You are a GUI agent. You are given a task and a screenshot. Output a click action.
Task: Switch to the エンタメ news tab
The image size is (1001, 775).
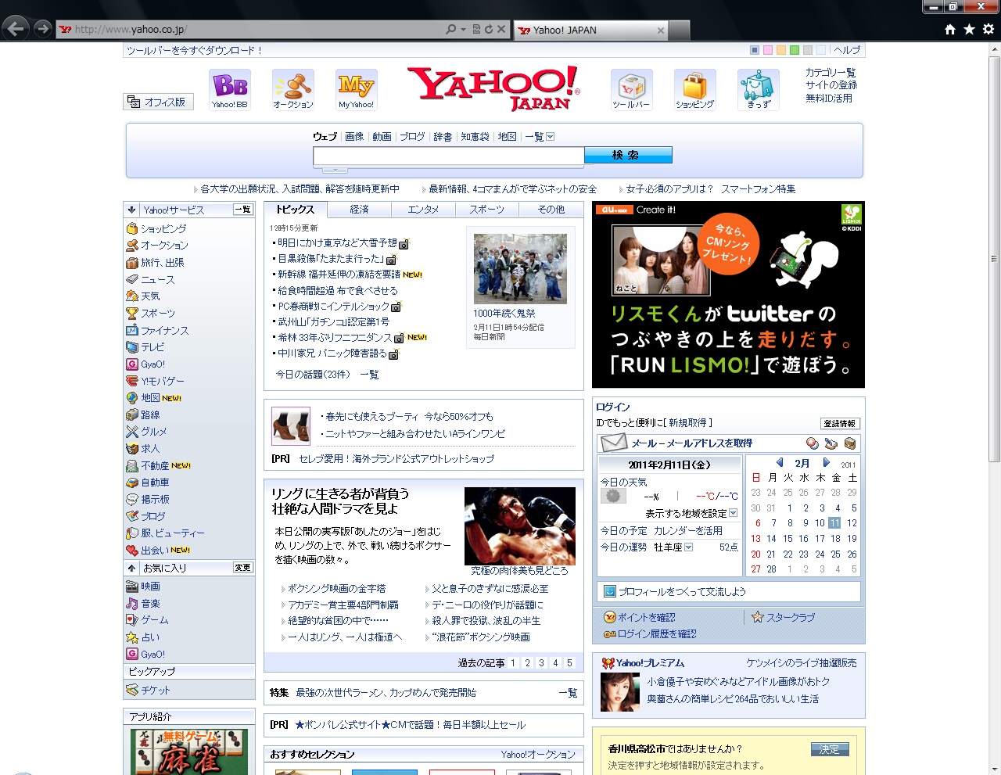tap(423, 210)
